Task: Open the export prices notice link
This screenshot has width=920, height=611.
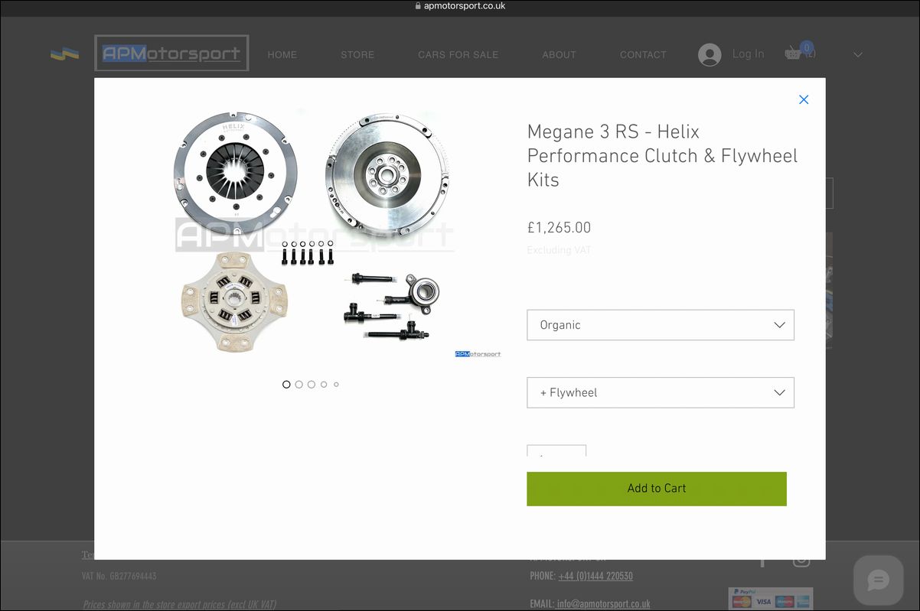Action: [x=180, y=604]
